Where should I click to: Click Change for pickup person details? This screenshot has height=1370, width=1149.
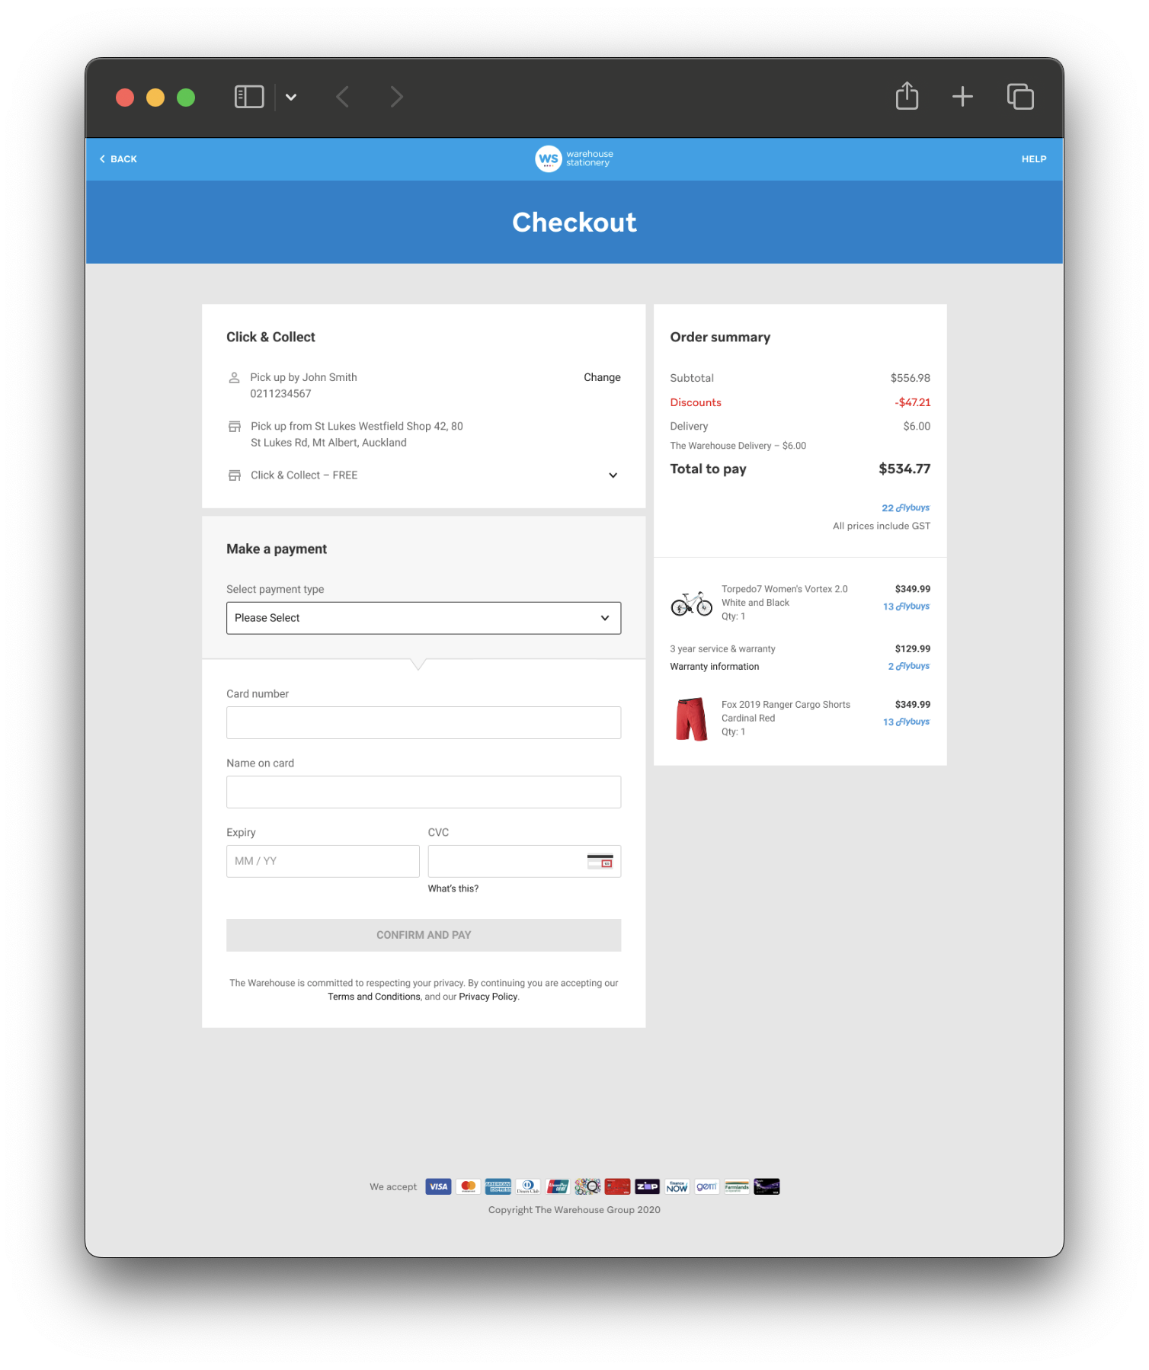pyautogui.click(x=602, y=377)
